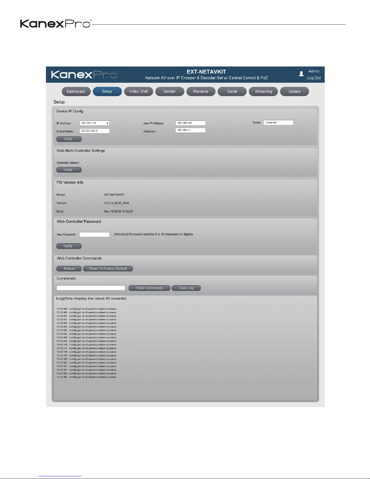This screenshot has height=479, width=370.
Task: Switch to the Video Wall tab
Action: (x=139, y=92)
